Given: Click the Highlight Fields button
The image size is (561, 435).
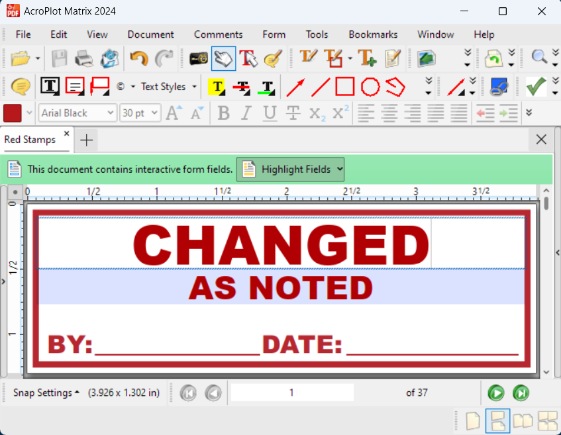Looking at the screenshot, I should coord(290,169).
